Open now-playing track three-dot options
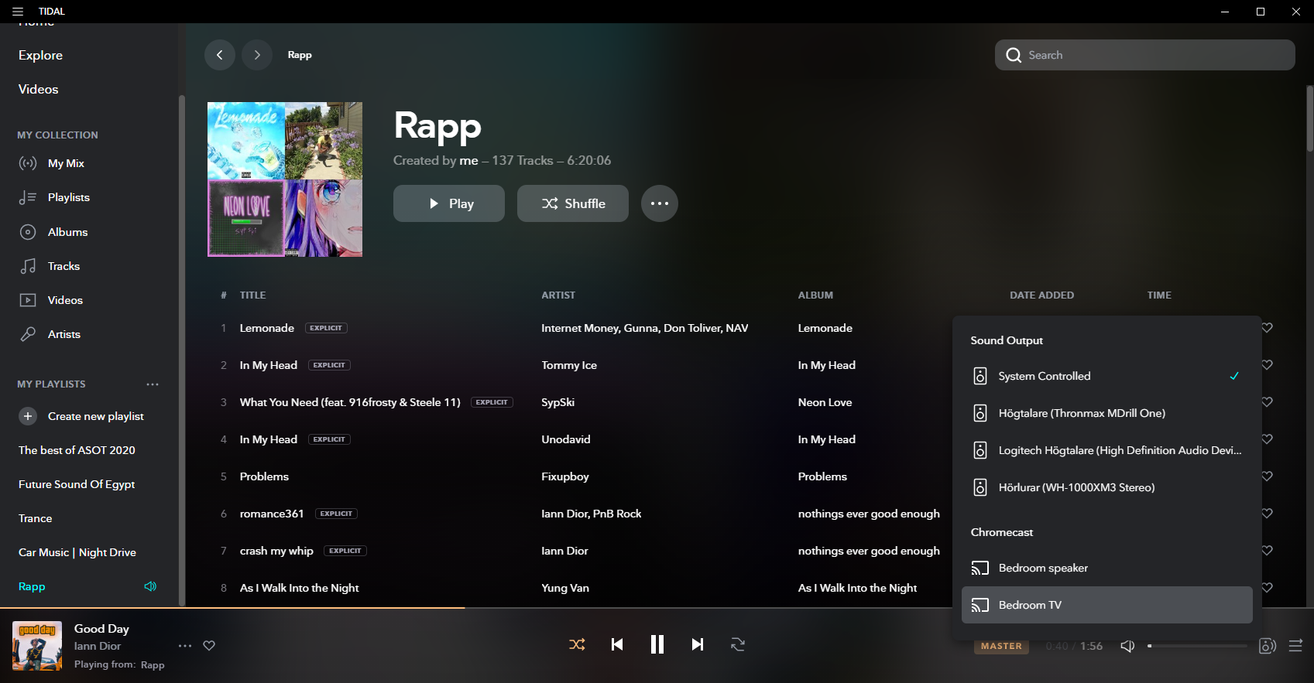1314x683 pixels. [x=185, y=646]
